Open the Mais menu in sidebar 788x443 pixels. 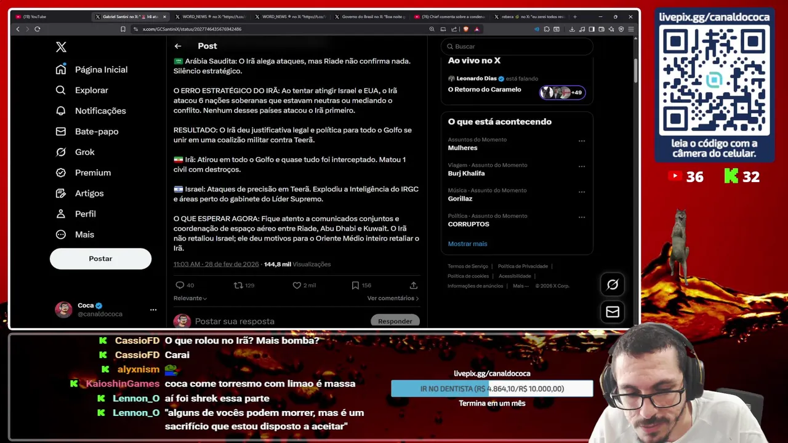pyautogui.click(x=75, y=234)
